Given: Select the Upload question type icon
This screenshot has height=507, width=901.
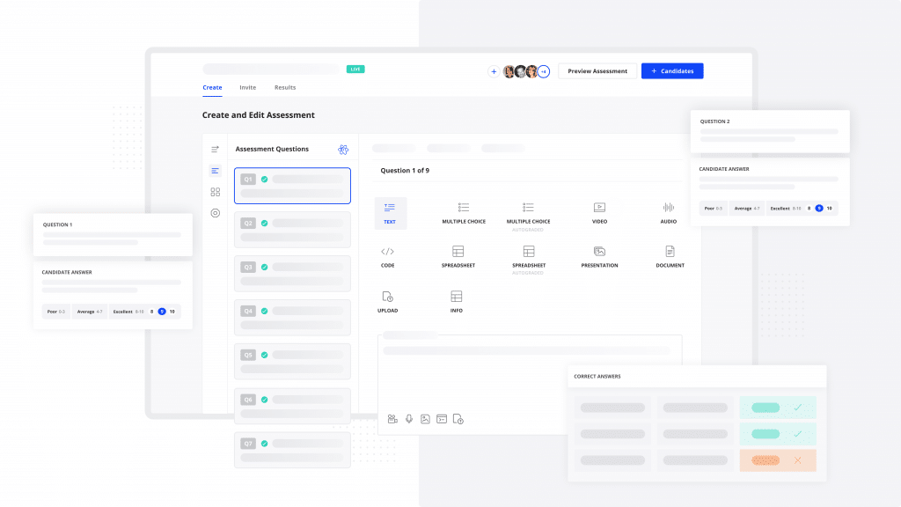Looking at the screenshot, I should tap(387, 297).
